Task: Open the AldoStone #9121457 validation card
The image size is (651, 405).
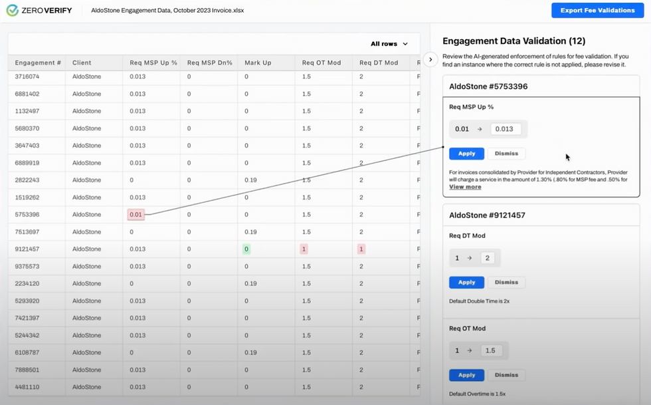Action: click(487, 215)
